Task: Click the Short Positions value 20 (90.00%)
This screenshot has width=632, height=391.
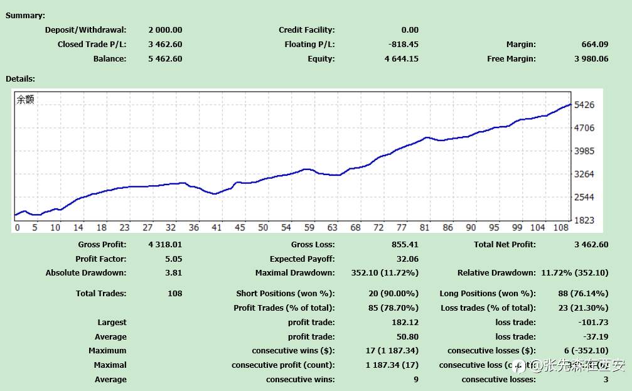Action: point(394,294)
